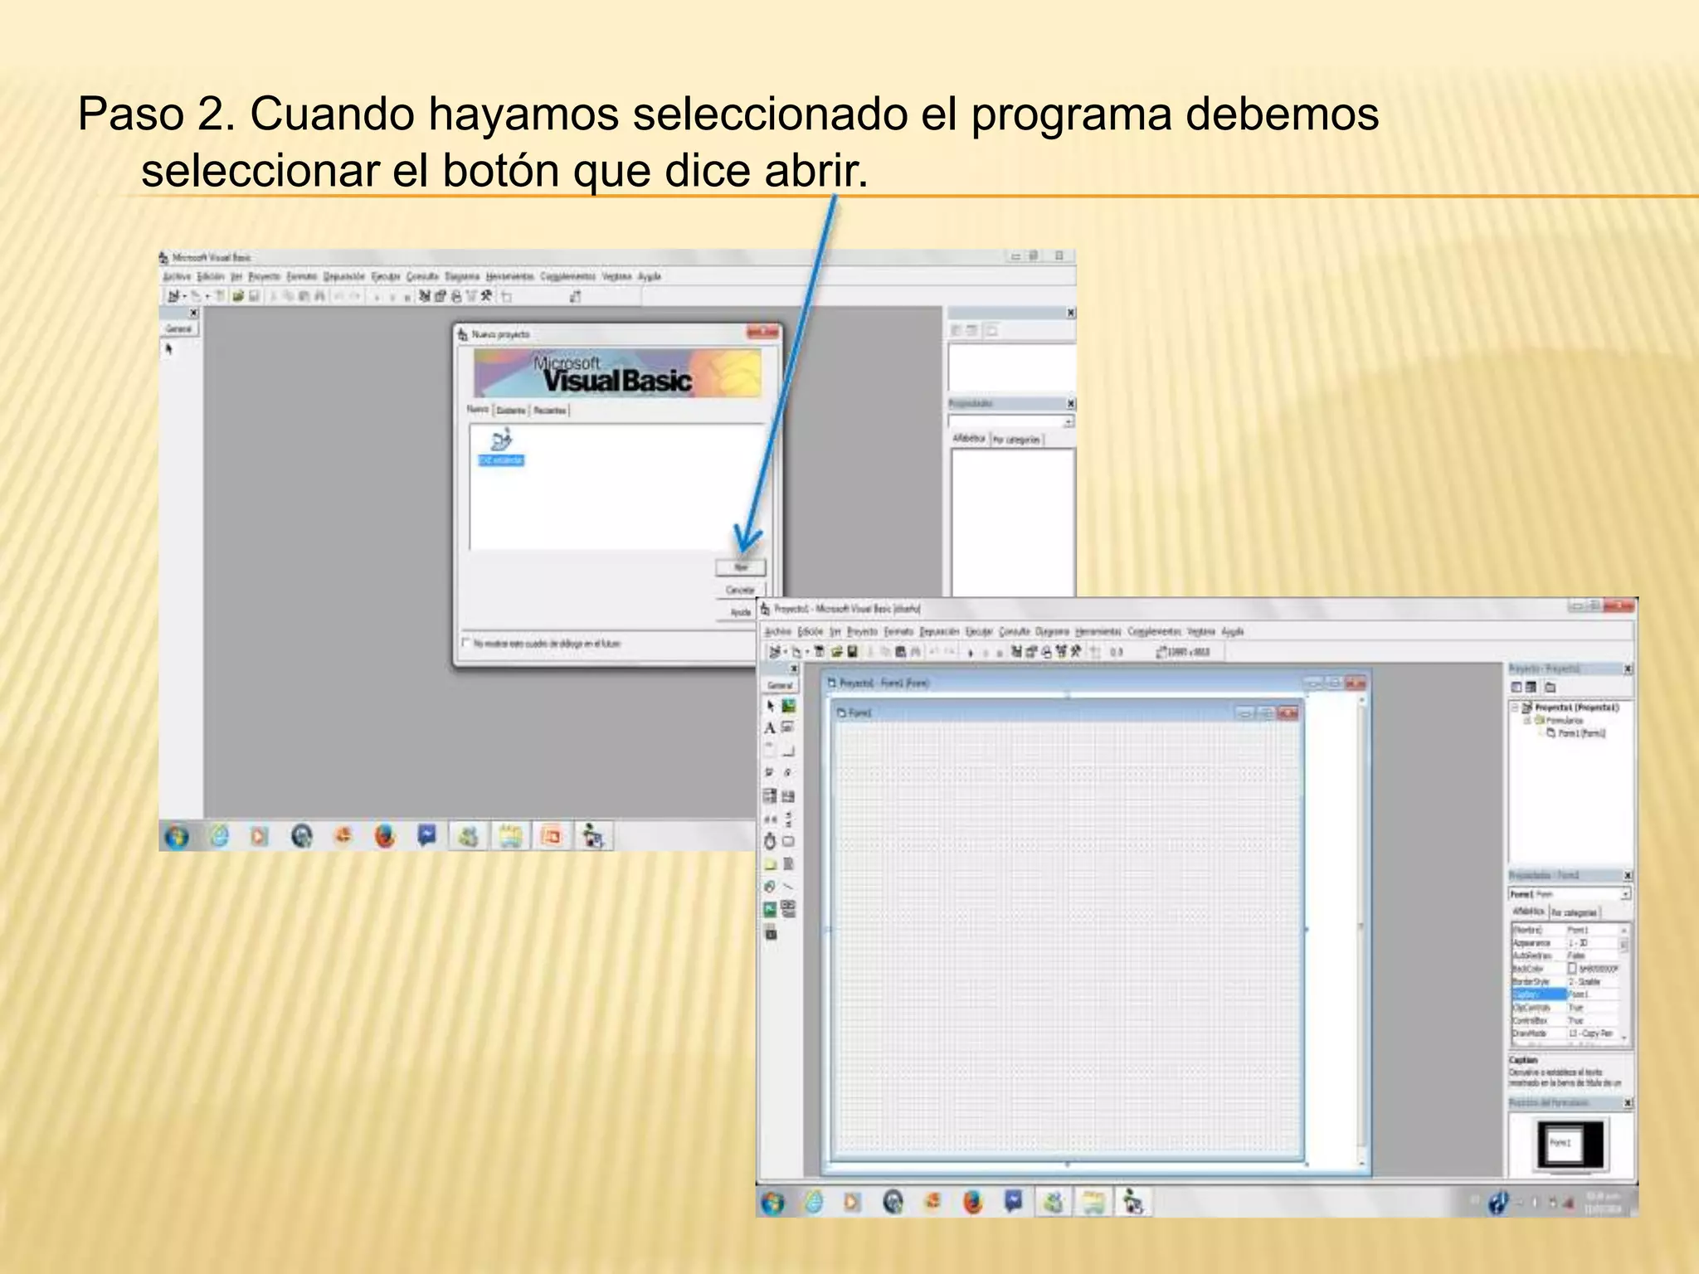Select the Pointer tool in front window toolbox
The width and height of the screenshot is (1699, 1274).
pos(771,706)
